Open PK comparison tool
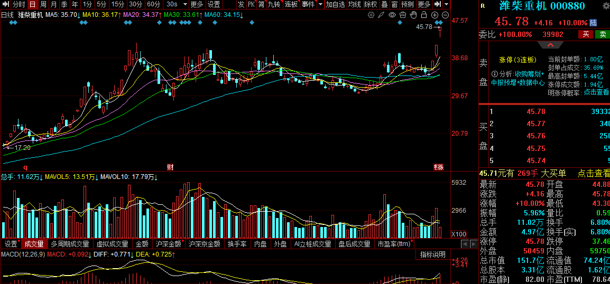 coord(251,5)
